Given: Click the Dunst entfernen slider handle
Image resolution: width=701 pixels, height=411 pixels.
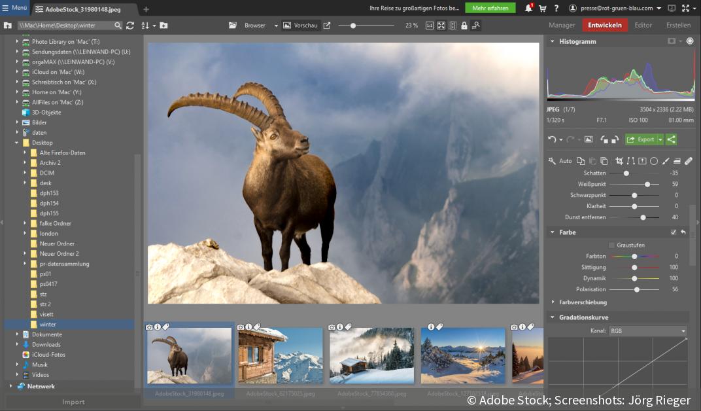Looking at the screenshot, I should click(643, 217).
